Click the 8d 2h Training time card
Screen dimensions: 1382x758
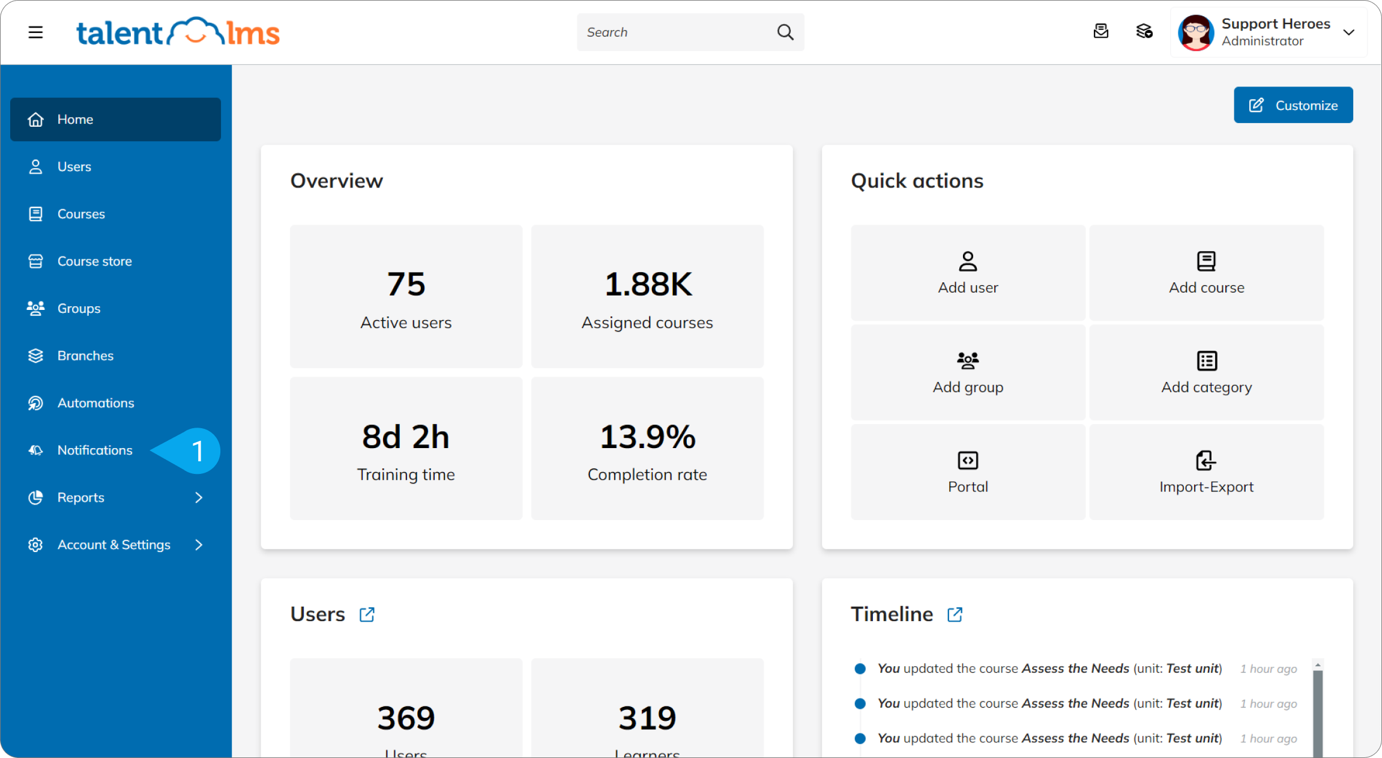[406, 449]
